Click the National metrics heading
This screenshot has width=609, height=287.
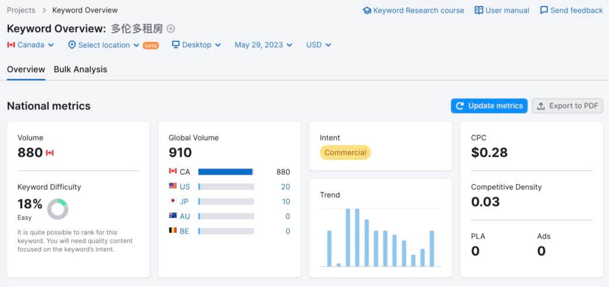(49, 106)
